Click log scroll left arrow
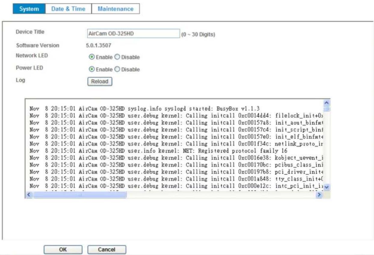This screenshot has height=255, width=374. pos(29,195)
